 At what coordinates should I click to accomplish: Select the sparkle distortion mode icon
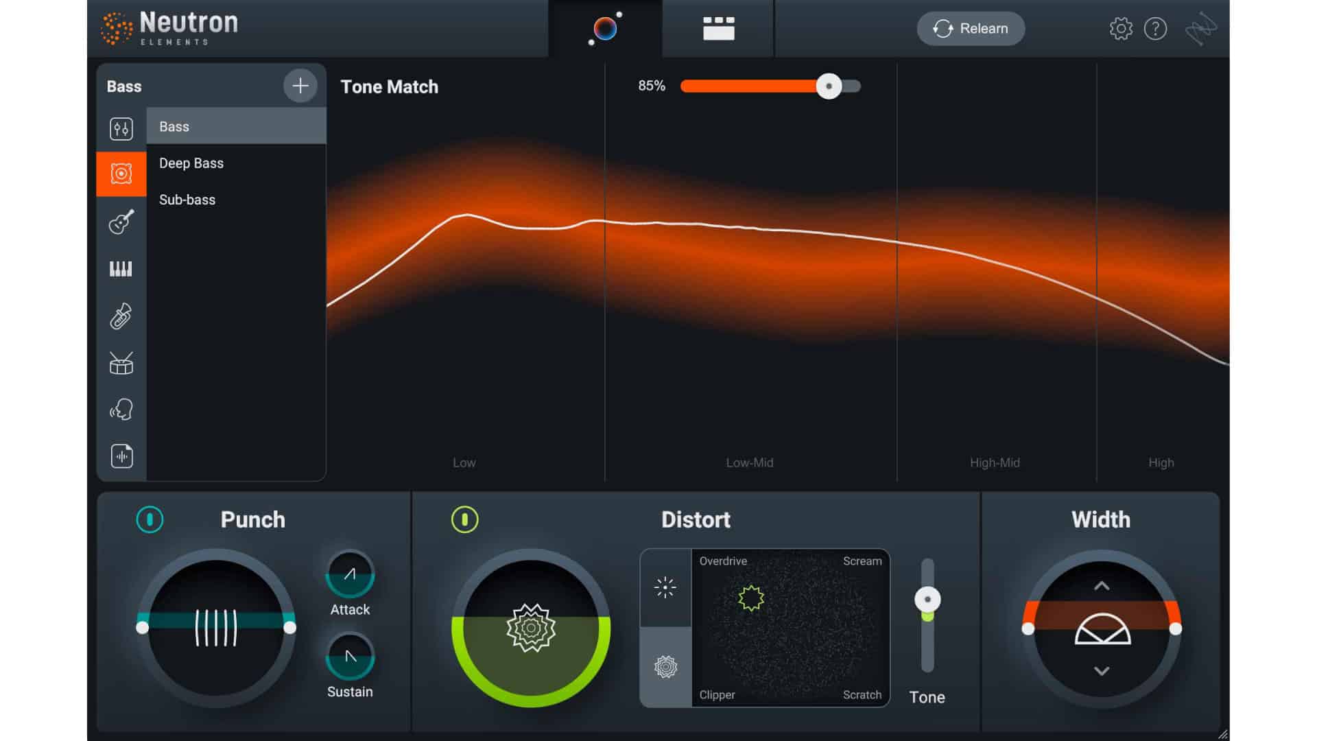[665, 587]
